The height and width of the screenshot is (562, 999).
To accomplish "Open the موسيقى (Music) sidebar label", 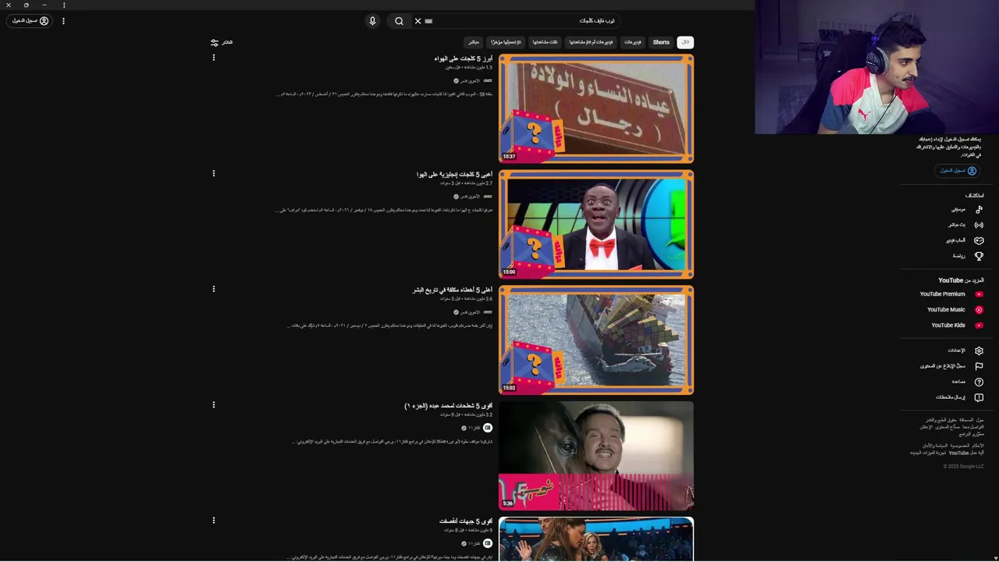I will (x=958, y=209).
